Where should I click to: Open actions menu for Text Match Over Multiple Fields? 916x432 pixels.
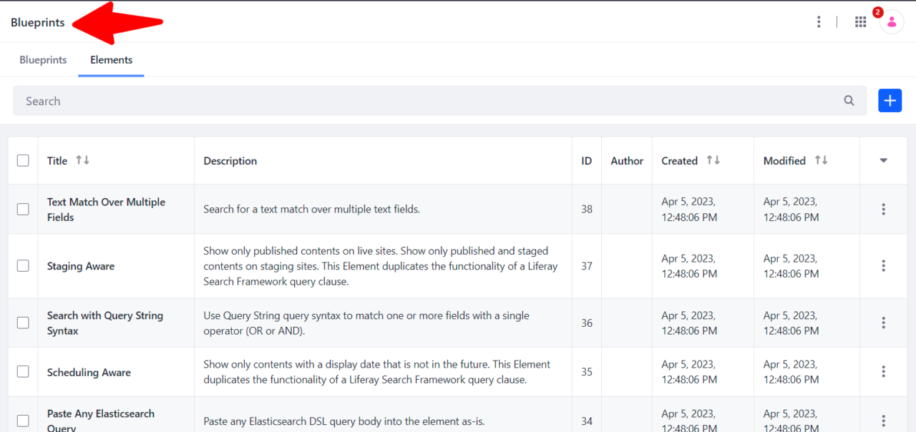(x=883, y=209)
